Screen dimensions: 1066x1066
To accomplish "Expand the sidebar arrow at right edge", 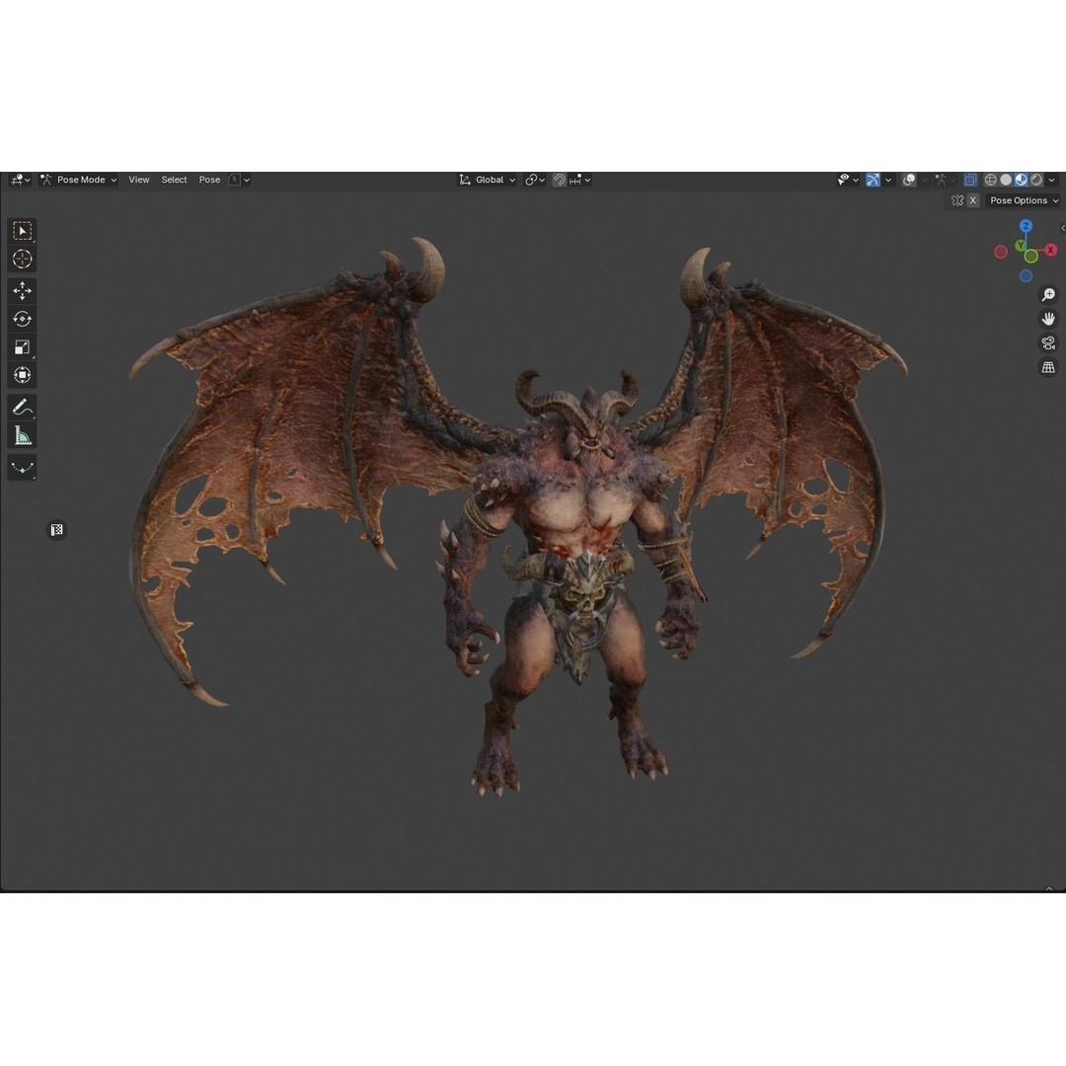I will 1062,228.
